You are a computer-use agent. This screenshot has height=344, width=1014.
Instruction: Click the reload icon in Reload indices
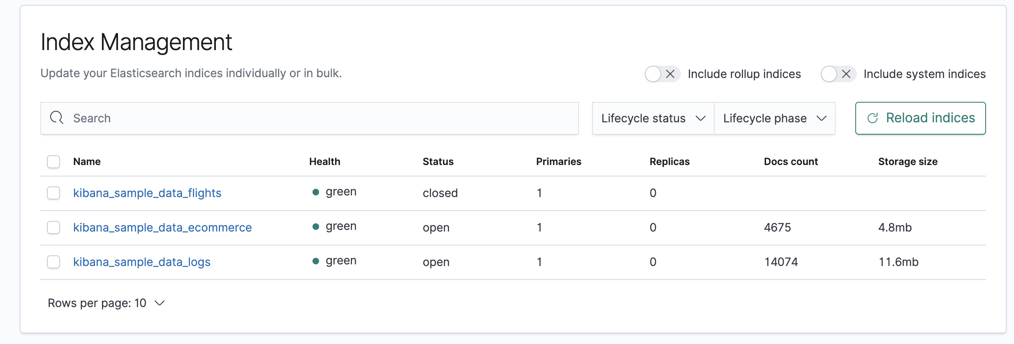(873, 118)
